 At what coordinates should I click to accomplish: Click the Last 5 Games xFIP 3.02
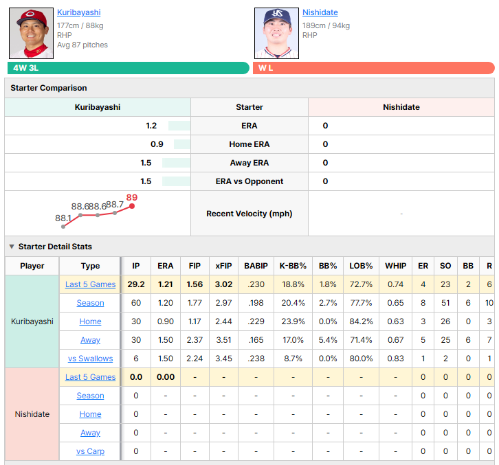(223, 284)
